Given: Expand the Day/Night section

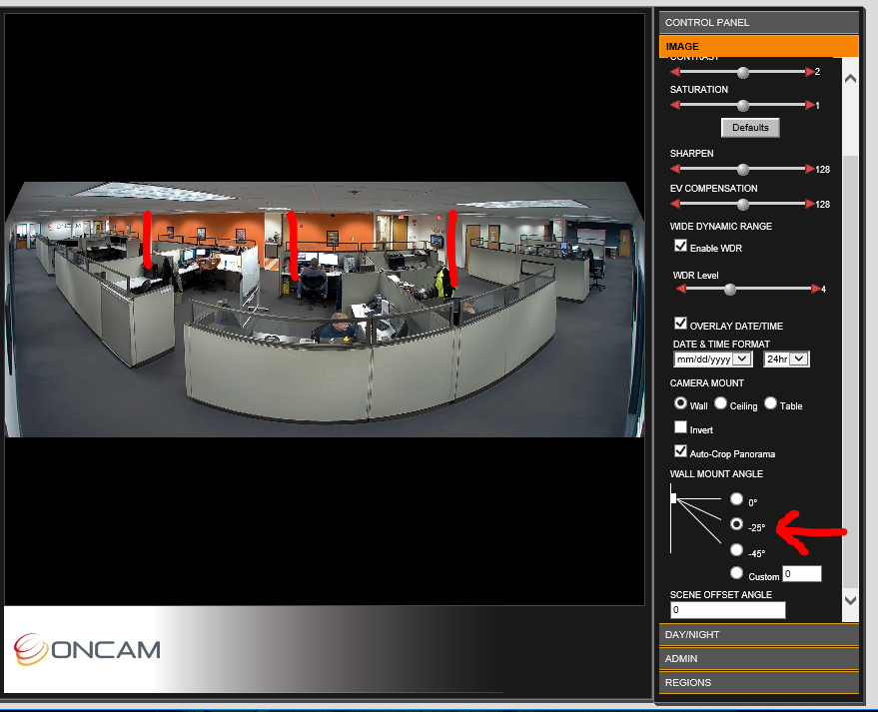Looking at the screenshot, I should (759, 635).
